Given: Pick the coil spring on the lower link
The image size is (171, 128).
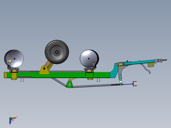Looking at the screenshot, I should click(115, 84).
